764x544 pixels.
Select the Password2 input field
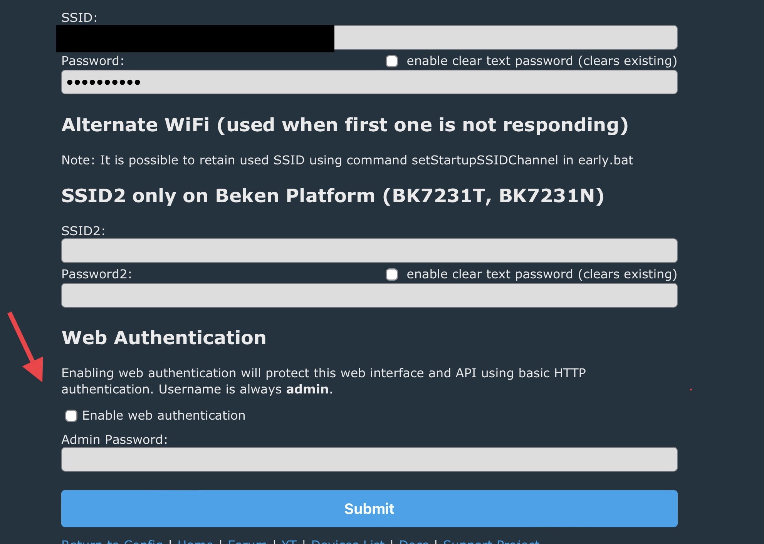click(369, 295)
